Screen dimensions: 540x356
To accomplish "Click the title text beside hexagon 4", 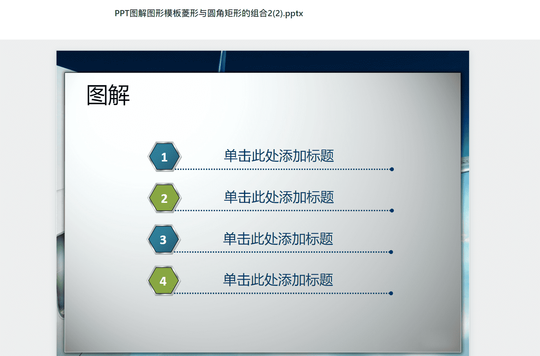I will (x=278, y=280).
